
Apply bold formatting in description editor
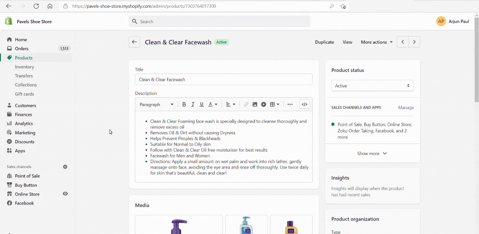[x=184, y=105]
